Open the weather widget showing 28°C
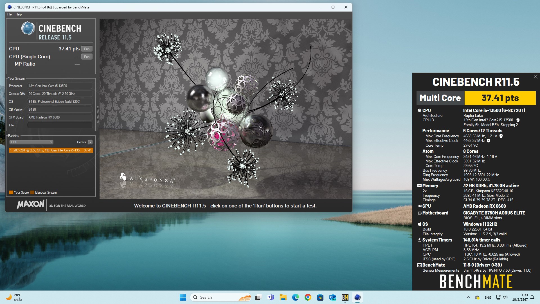This screenshot has height=304, width=540. [x=14, y=297]
